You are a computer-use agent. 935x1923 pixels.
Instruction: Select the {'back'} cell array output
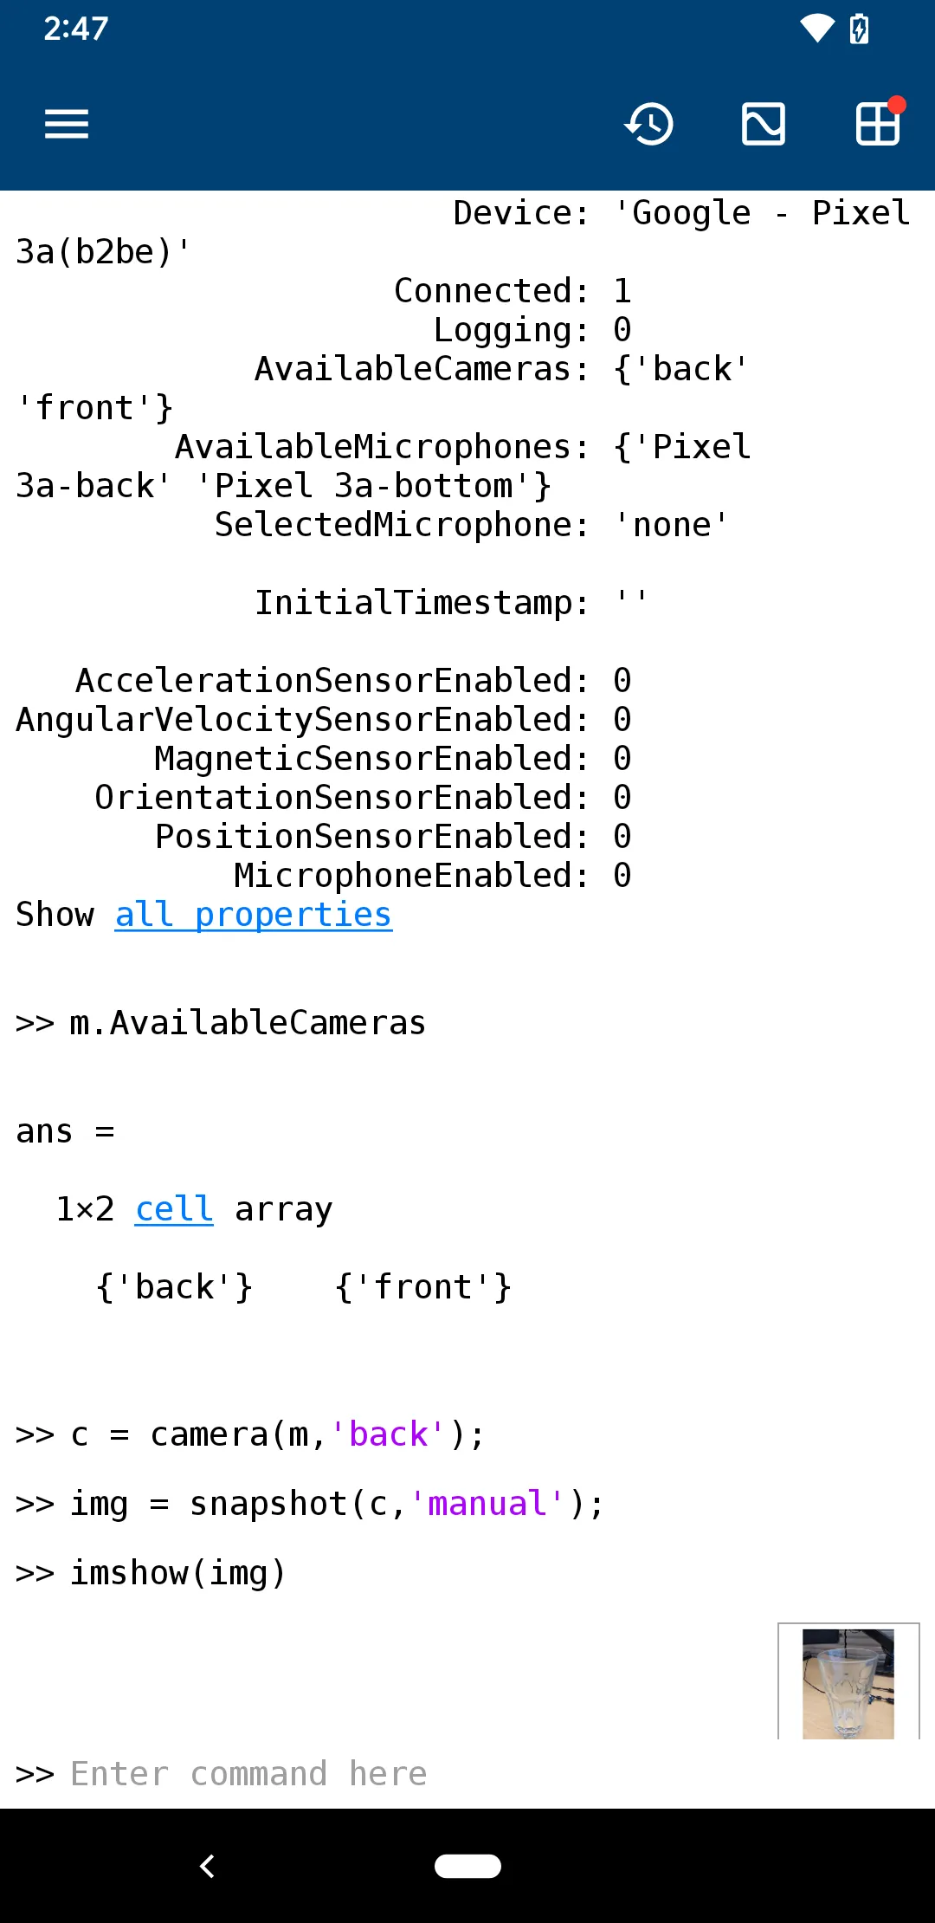coord(173,1285)
